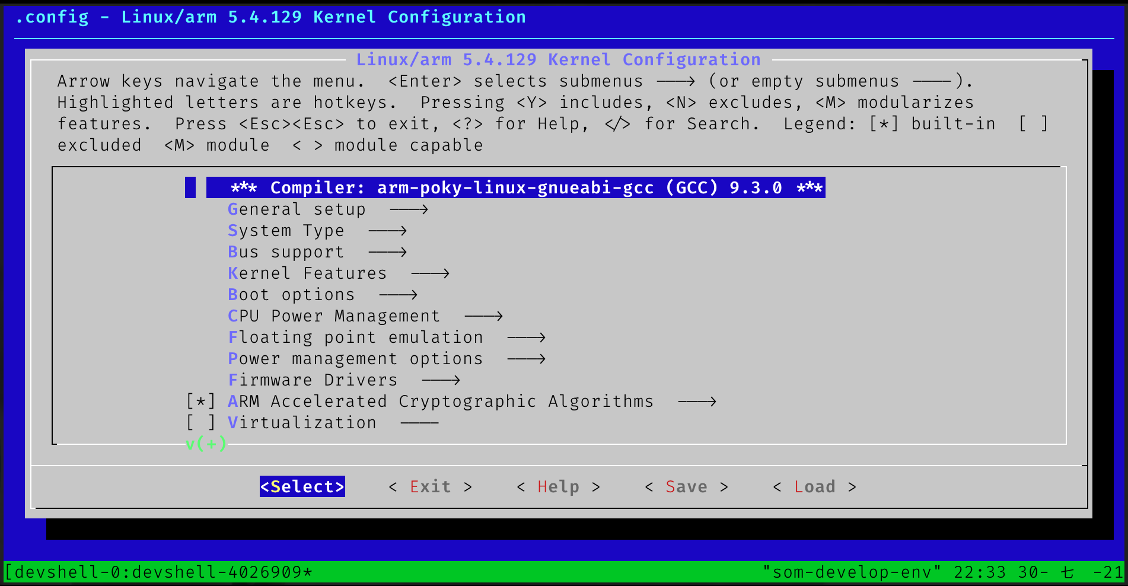Click the dialog title Linux/arm 5.4.129 Kernel Configuration
The image size is (1128, 586).
[x=559, y=60]
